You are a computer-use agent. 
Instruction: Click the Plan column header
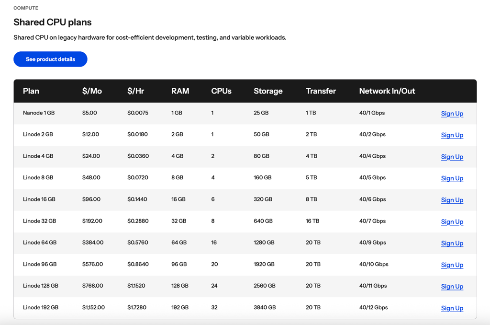pos(31,91)
